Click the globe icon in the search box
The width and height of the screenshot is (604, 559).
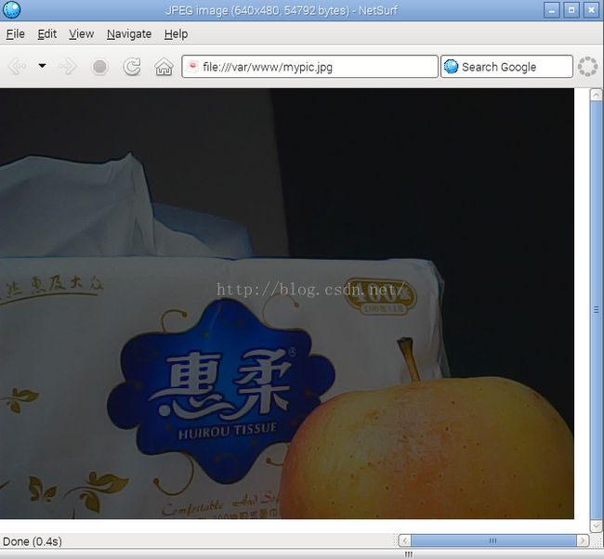point(451,67)
